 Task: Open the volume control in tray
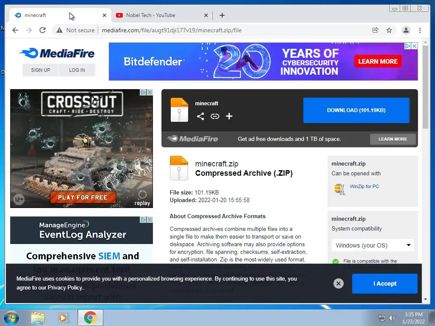(x=392, y=318)
